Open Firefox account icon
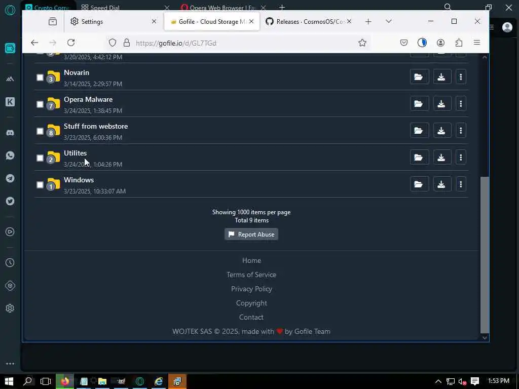This screenshot has height=389, width=519. click(440, 43)
